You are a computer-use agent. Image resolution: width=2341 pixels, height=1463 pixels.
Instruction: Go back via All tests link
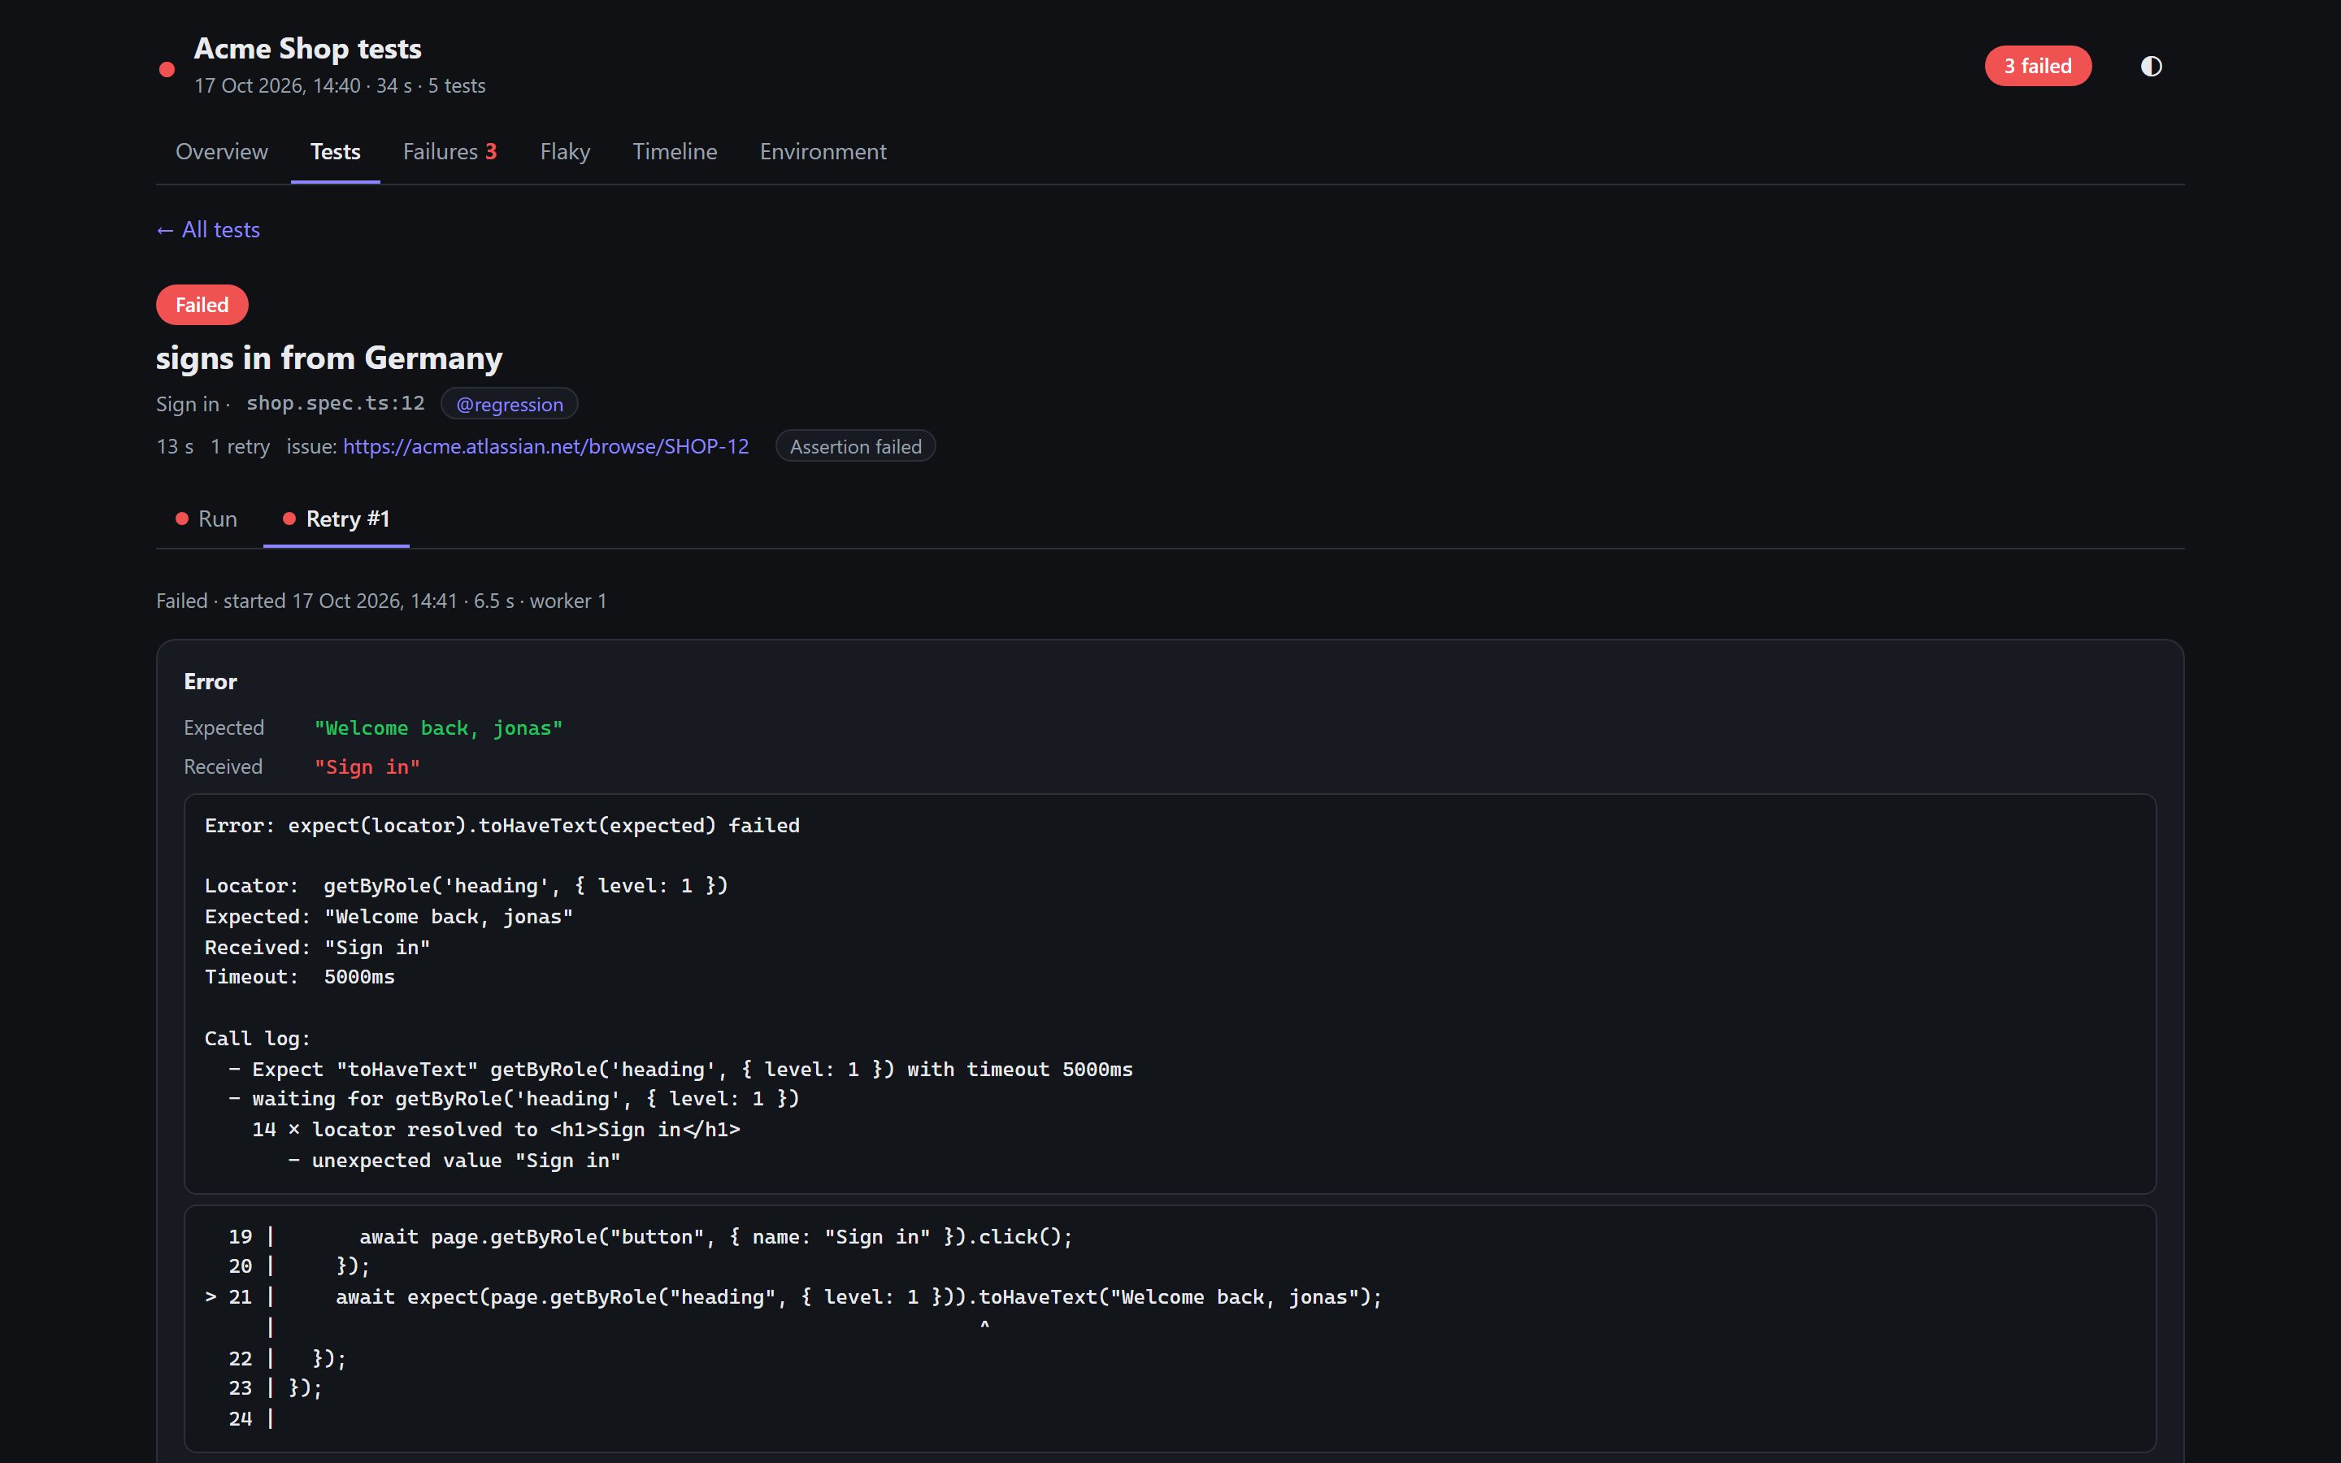click(x=208, y=229)
